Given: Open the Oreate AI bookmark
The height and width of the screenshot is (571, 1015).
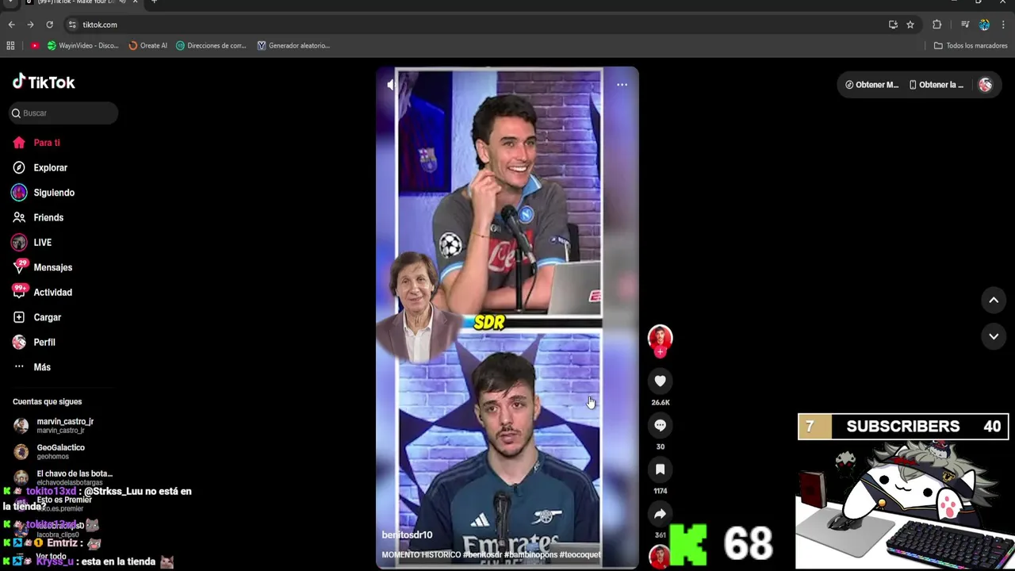Looking at the screenshot, I should click(147, 45).
